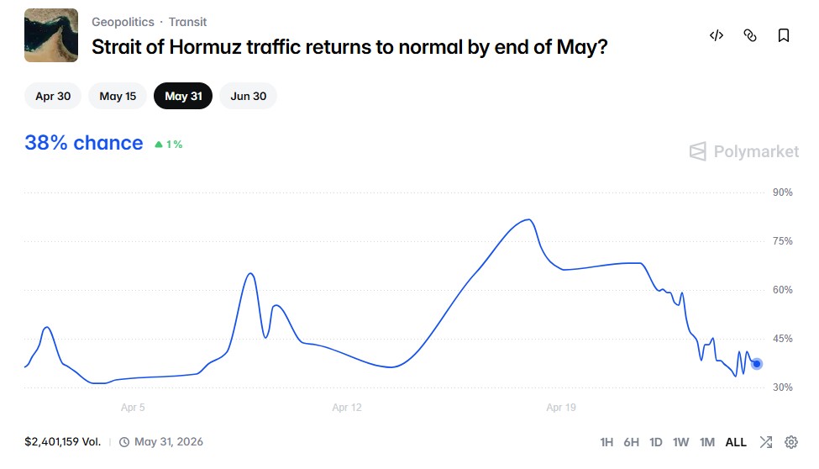This screenshot has height=469, width=819.
Task: Switch chart range to 1H
Action: coord(606,442)
